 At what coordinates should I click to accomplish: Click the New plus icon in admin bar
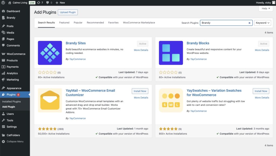[57, 3]
